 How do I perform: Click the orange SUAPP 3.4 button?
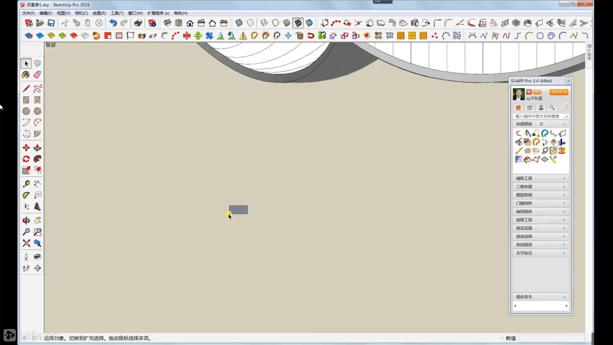coord(559,92)
